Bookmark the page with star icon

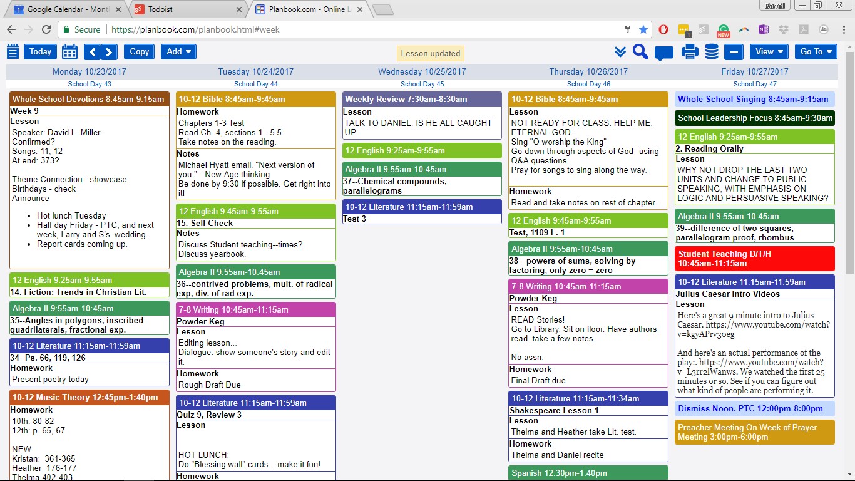point(643,29)
